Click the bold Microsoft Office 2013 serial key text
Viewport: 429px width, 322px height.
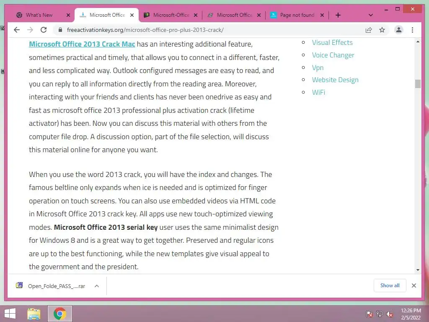(x=106, y=227)
